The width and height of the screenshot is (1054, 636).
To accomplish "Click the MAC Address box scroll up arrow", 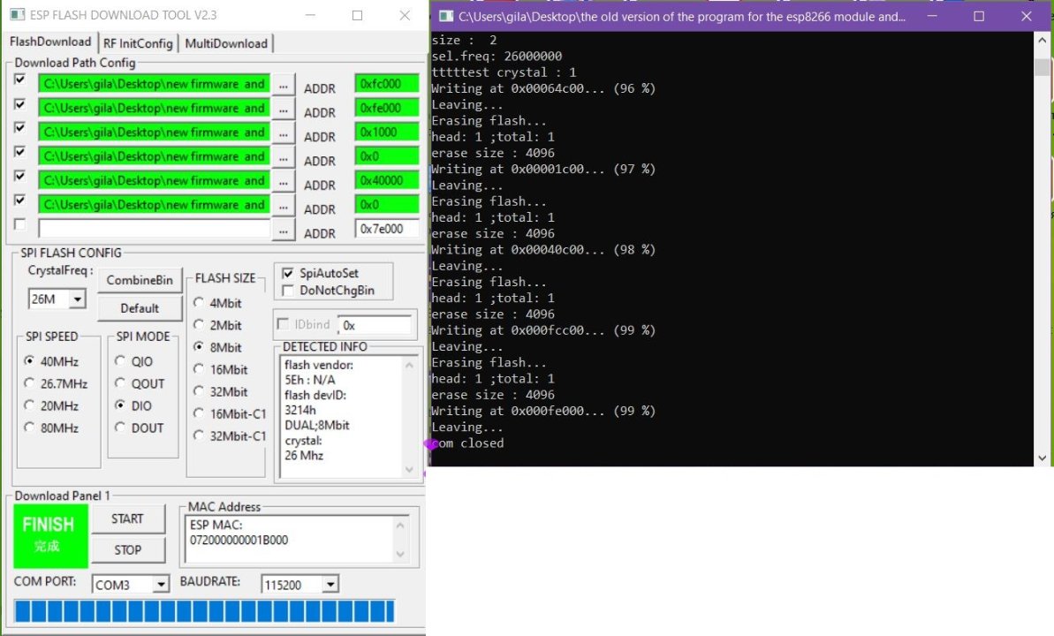I will coord(400,525).
